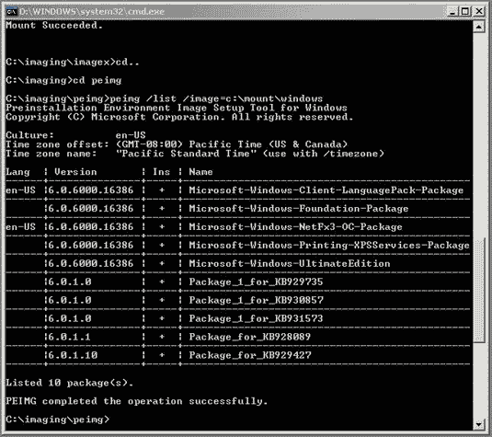Click the cmd.exe title bar text
The image size is (492, 437).
pos(92,12)
